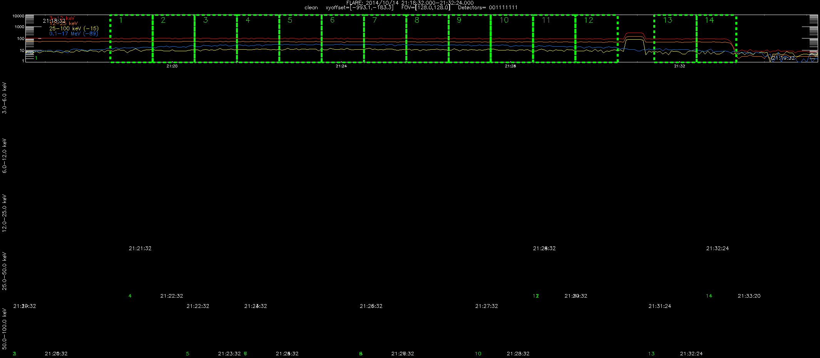Click green number 5 beside 21:23:32
The image size is (820, 358).
click(188, 353)
